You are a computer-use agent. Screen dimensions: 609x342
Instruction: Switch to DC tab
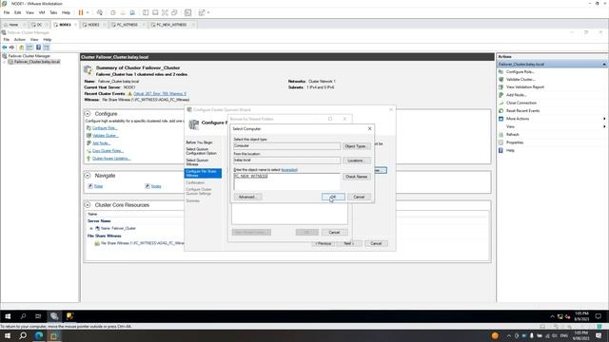(39, 25)
